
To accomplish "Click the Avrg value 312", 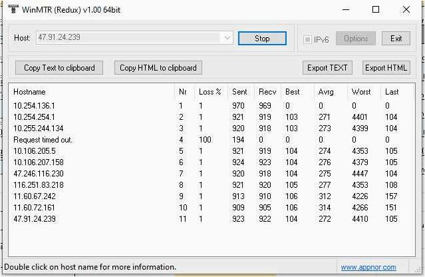I will (325, 196).
